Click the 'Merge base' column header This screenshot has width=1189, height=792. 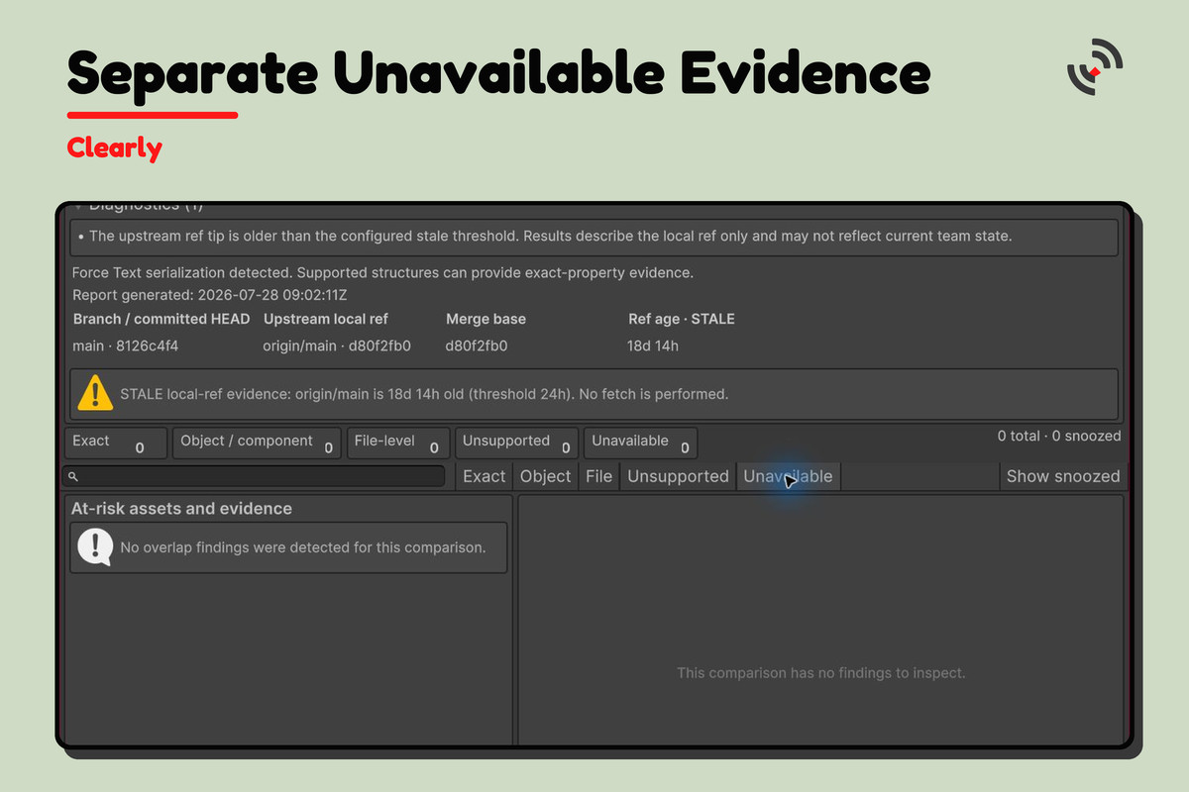pos(486,319)
